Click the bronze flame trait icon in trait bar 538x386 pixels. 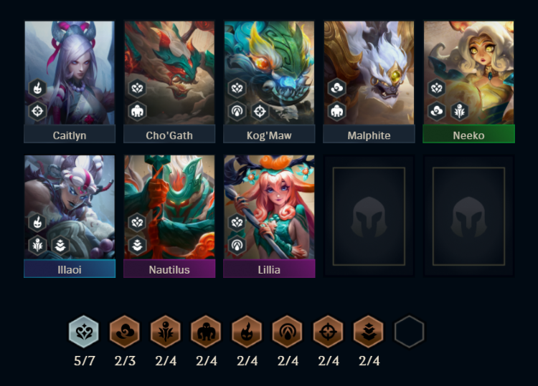coord(247,332)
